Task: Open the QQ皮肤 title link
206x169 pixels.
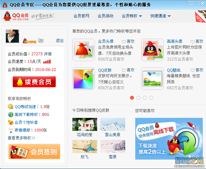Action: tap(105, 70)
